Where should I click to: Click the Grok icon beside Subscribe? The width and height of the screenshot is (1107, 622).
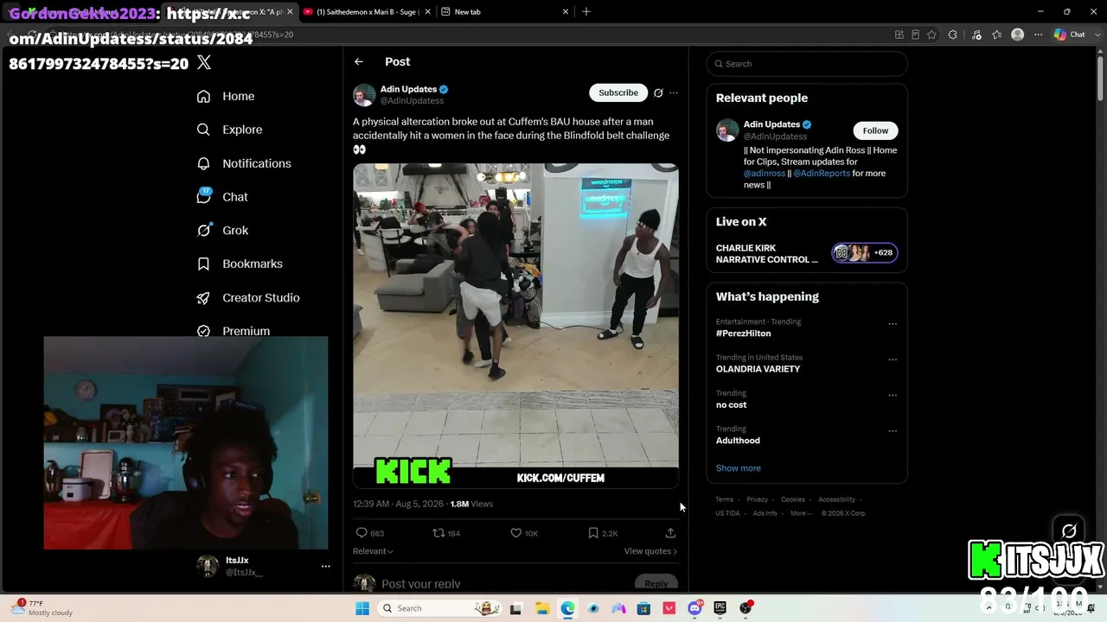pyautogui.click(x=658, y=93)
